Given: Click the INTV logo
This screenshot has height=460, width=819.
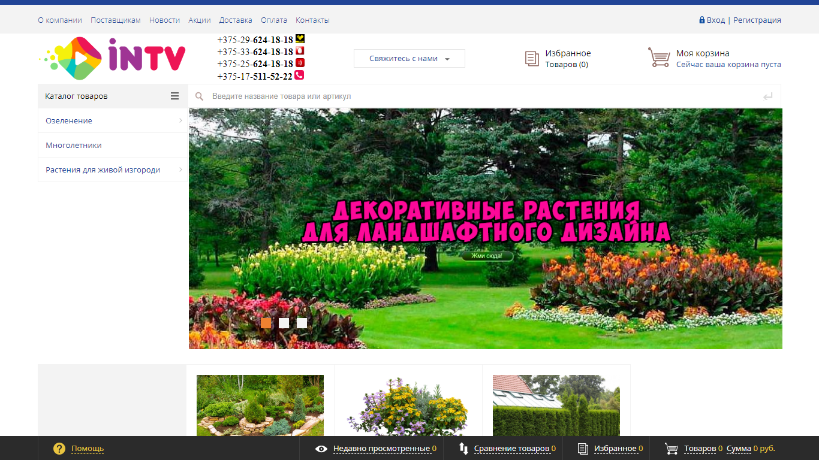Looking at the screenshot, I should 112,58.
